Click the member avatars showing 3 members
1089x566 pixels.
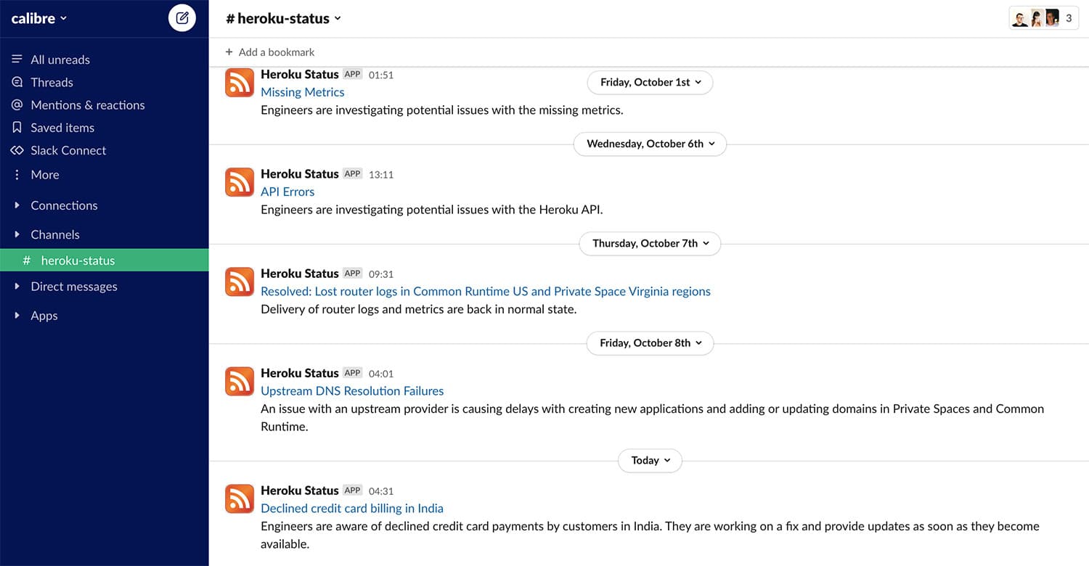point(1043,17)
